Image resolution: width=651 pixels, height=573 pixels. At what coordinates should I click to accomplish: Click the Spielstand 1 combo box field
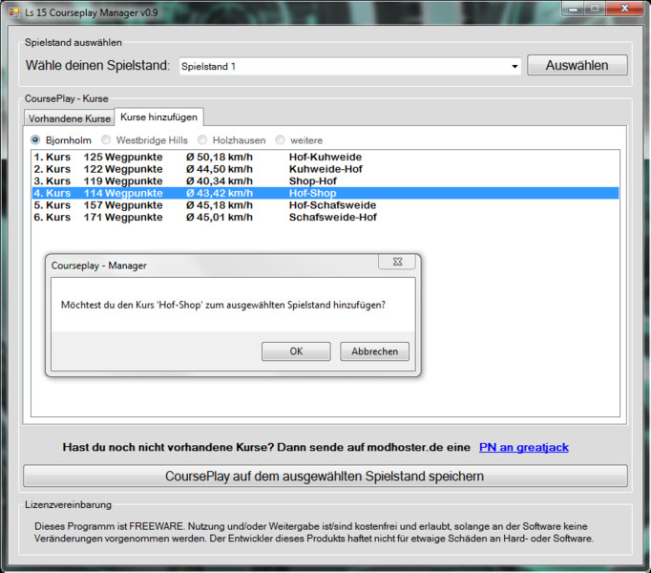point(344,67)
